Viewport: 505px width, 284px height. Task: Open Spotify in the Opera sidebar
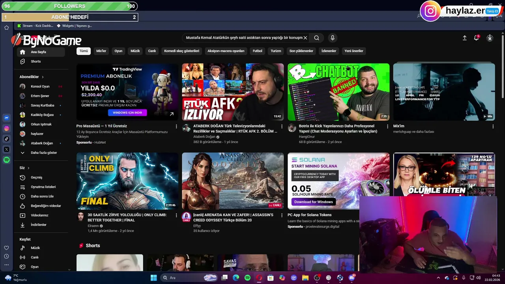point(7,160)
